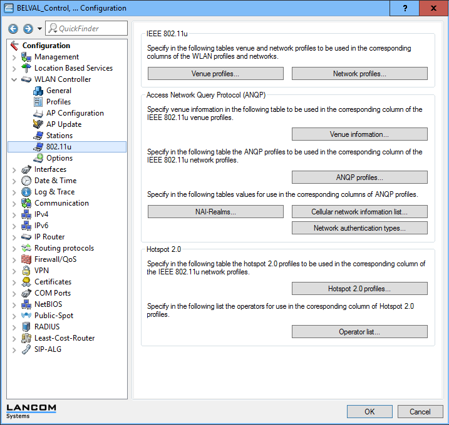Open the Venue information table
The image size is (449, 425).
(359, 134)
